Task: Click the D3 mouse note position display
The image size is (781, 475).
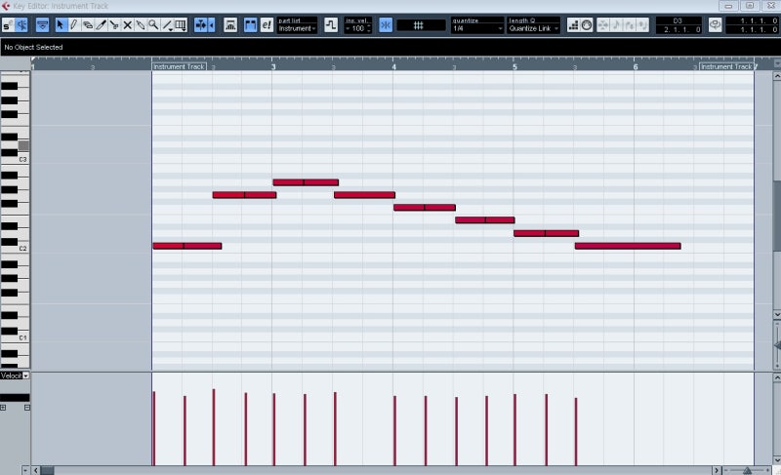Action: pyautogui.click(x=678, y=20)
